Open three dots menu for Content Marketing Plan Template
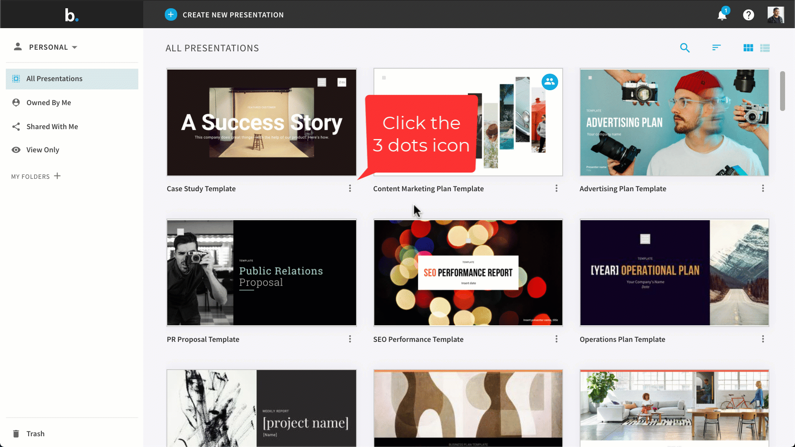This screenshot has width=795, height=447. click(x=556, y=188)
